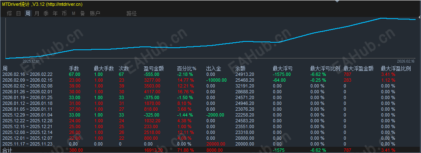Click the 合计 totals row label
421x153 pixels.
coord(7,150)
